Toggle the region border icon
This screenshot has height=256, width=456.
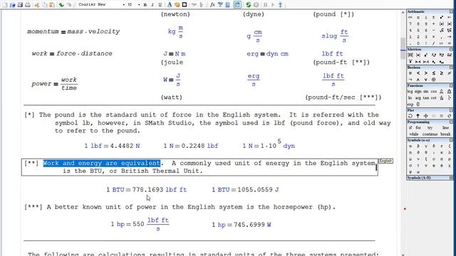(x=185, y=5)
